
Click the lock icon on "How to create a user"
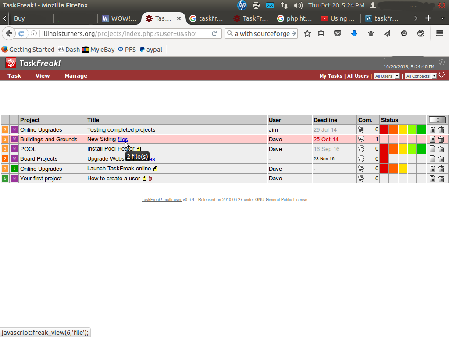tap(150, 179)
